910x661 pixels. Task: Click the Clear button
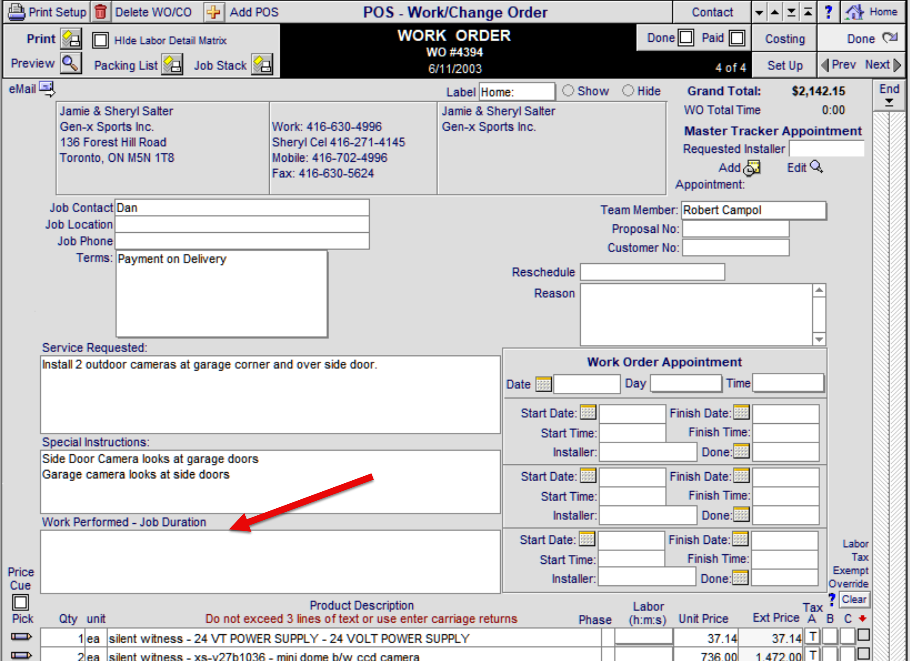point(854,599)
